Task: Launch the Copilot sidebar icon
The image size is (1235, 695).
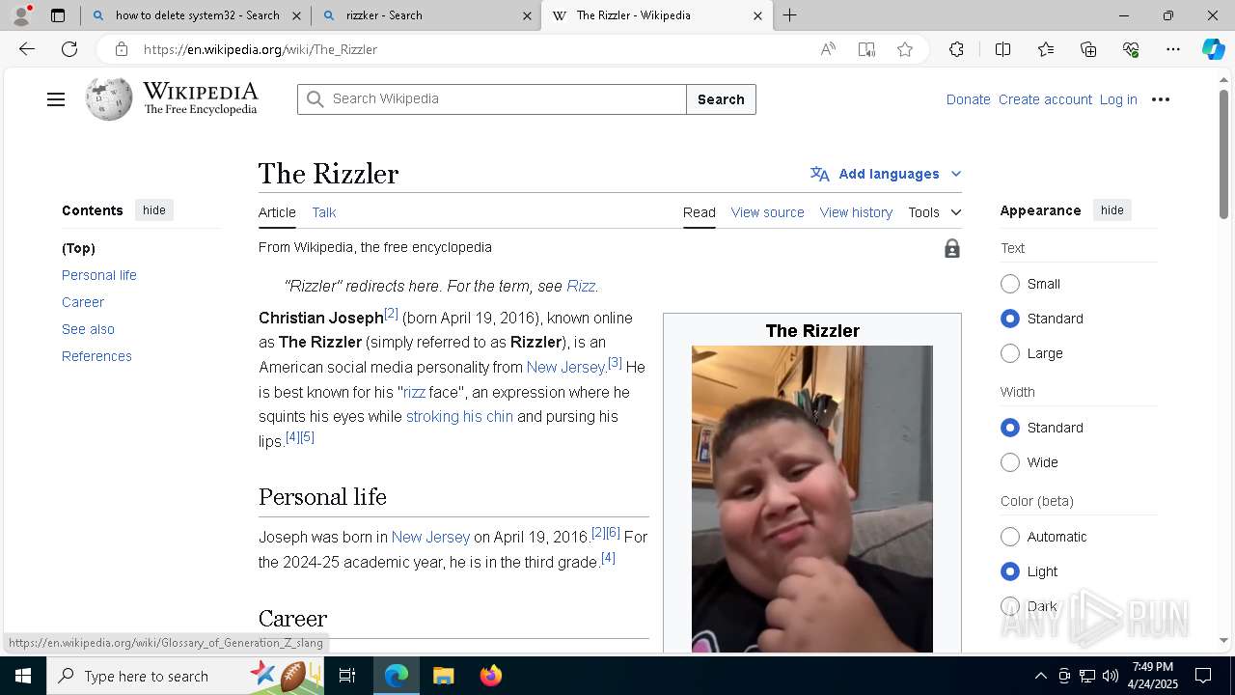Action: click(1213, 49)
